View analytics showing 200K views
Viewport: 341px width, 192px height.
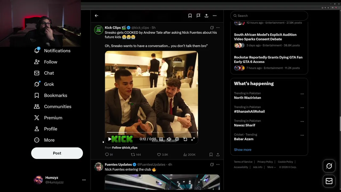[x=189, y=154]
